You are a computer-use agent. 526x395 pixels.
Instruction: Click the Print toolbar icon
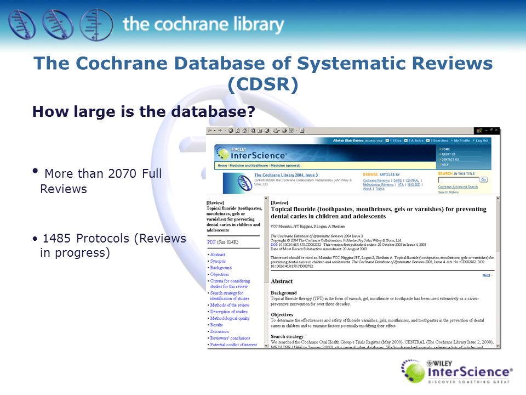(x=284, y=131)
